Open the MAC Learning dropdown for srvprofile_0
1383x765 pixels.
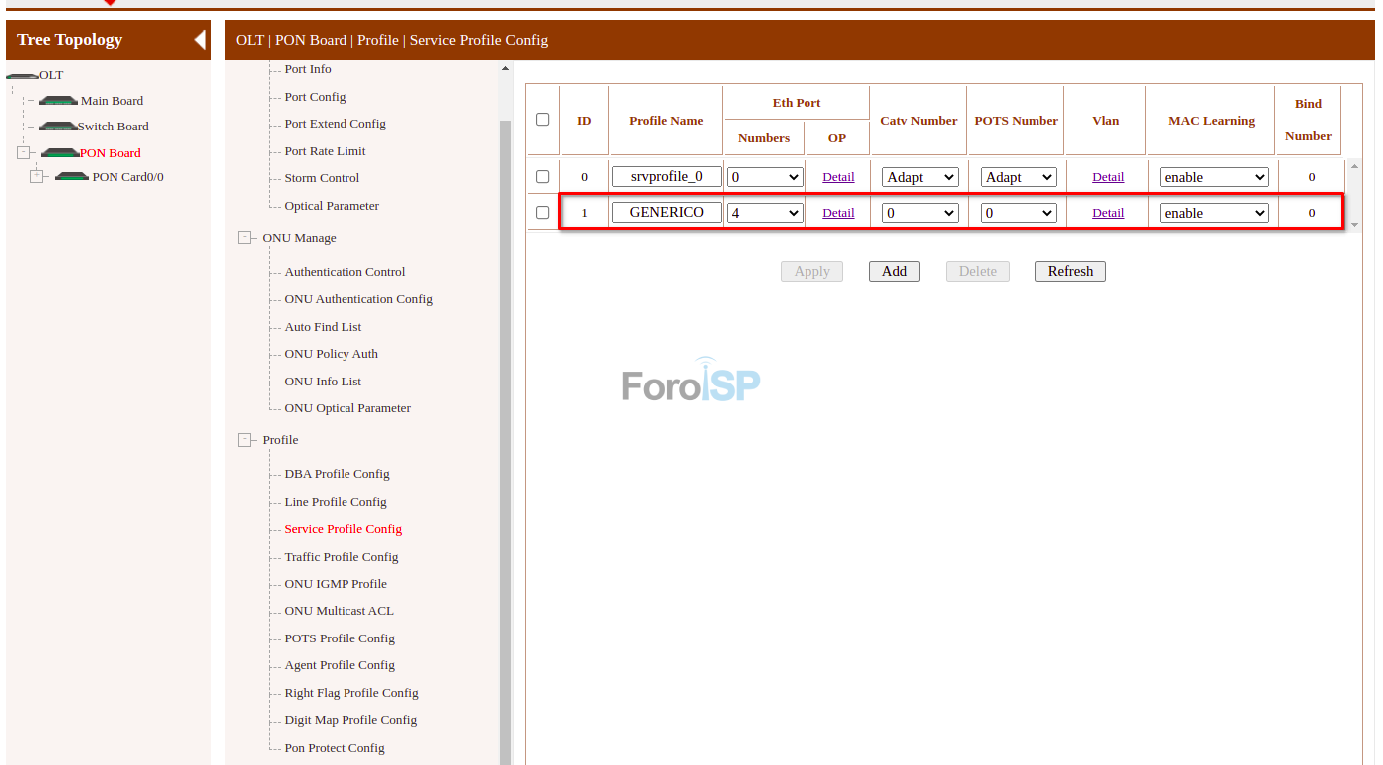pos(1214,176)
